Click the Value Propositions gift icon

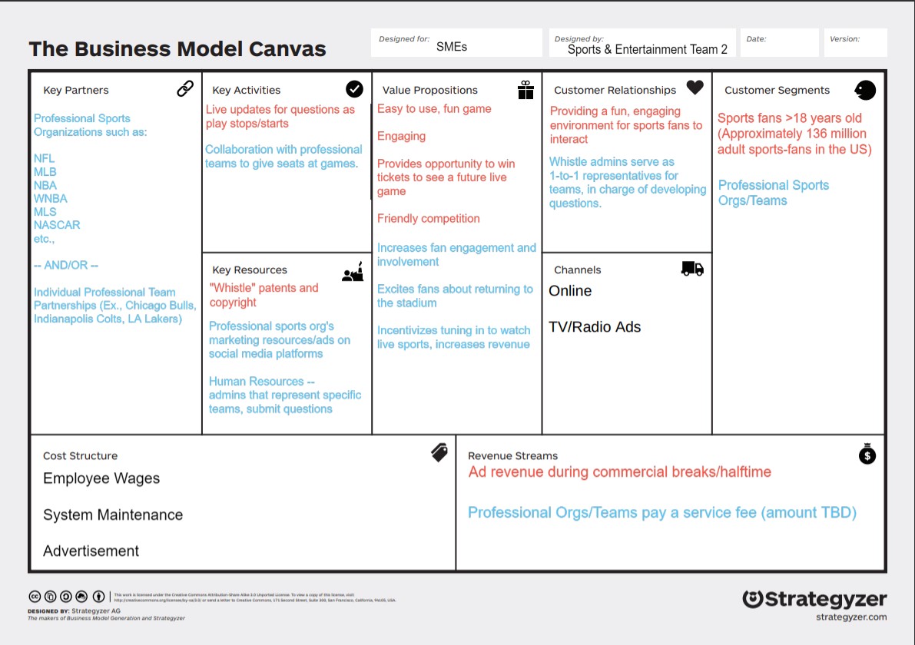point(525,90)
